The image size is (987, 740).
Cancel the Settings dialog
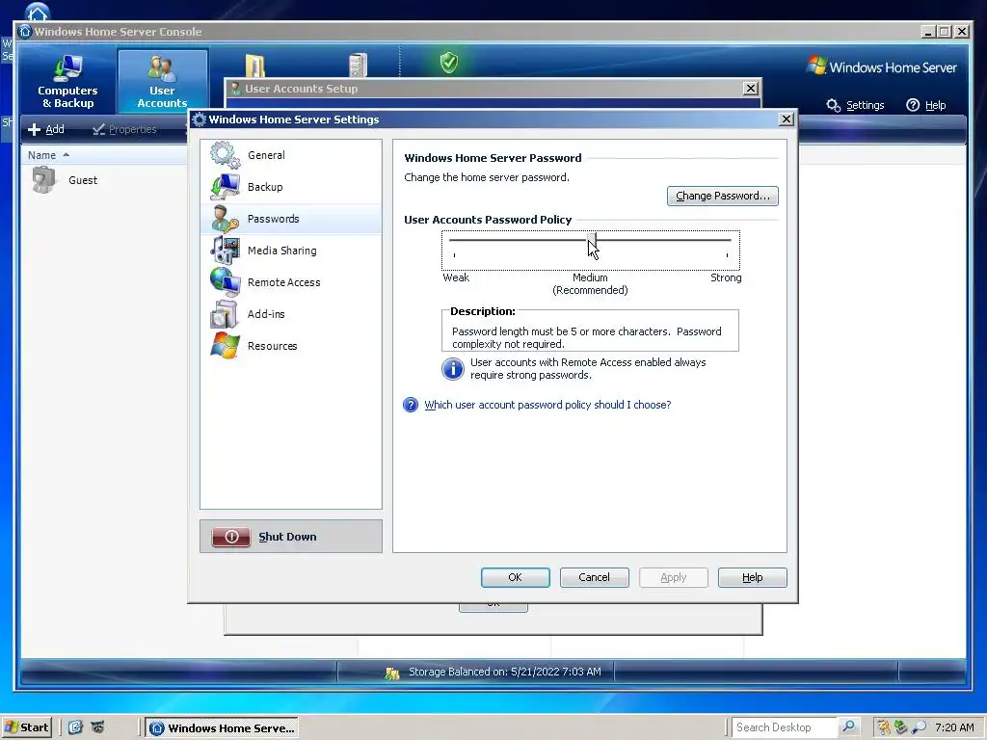tap(594, 577)
